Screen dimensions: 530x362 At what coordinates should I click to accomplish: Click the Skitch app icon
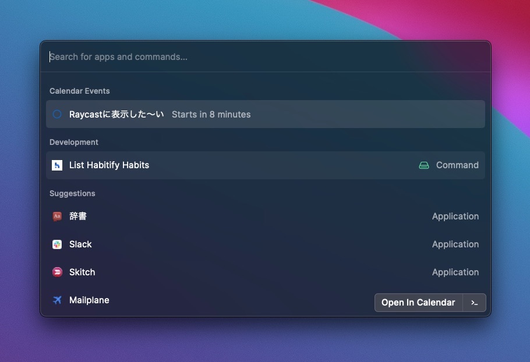pos(57,272)
